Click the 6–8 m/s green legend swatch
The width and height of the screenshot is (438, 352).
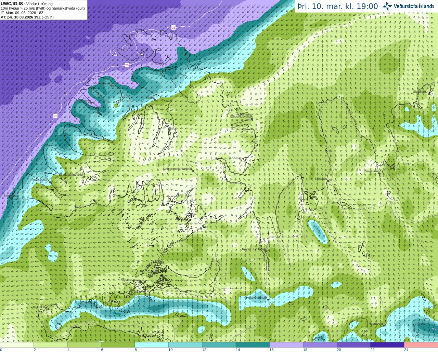point(118,345)
